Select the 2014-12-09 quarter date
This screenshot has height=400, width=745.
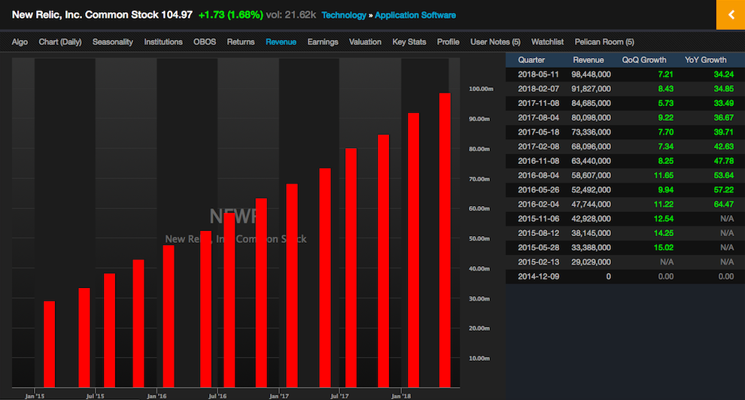tap(538, 276)
